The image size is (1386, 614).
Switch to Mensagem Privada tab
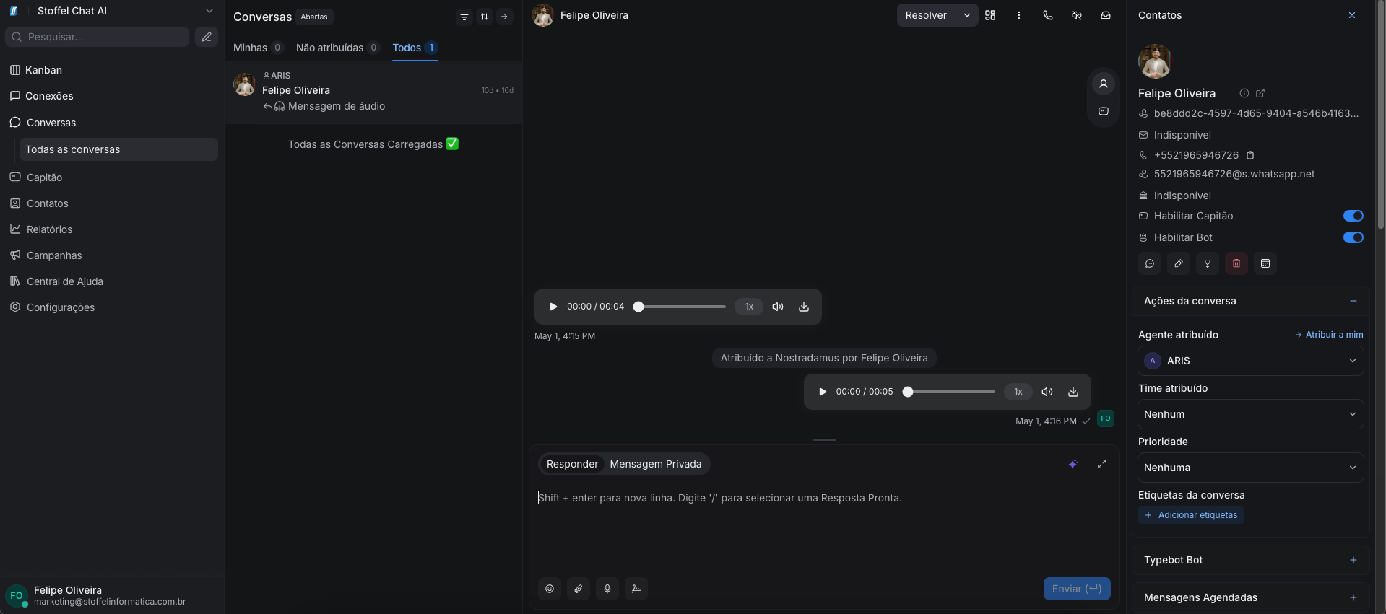pos(656,464)
